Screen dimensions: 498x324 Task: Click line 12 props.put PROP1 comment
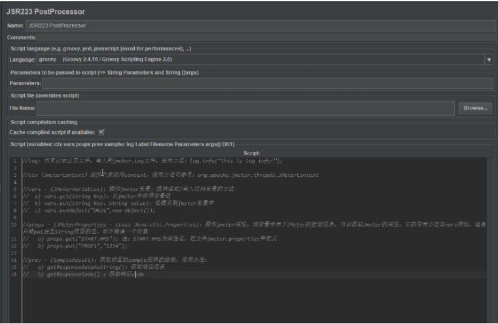[x=75, y=246]
